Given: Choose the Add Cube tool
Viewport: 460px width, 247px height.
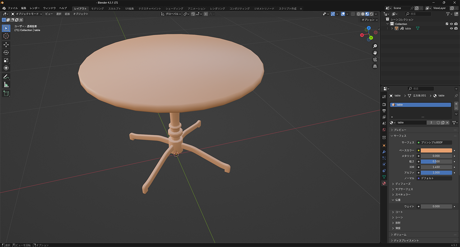Looking at the screenshot, I should (6, 93).
